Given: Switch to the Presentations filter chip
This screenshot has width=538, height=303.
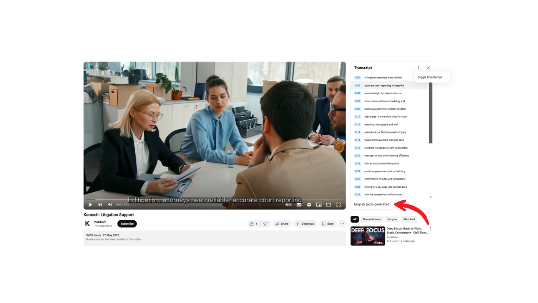Looking at the screenshot, I should [372, 219].
